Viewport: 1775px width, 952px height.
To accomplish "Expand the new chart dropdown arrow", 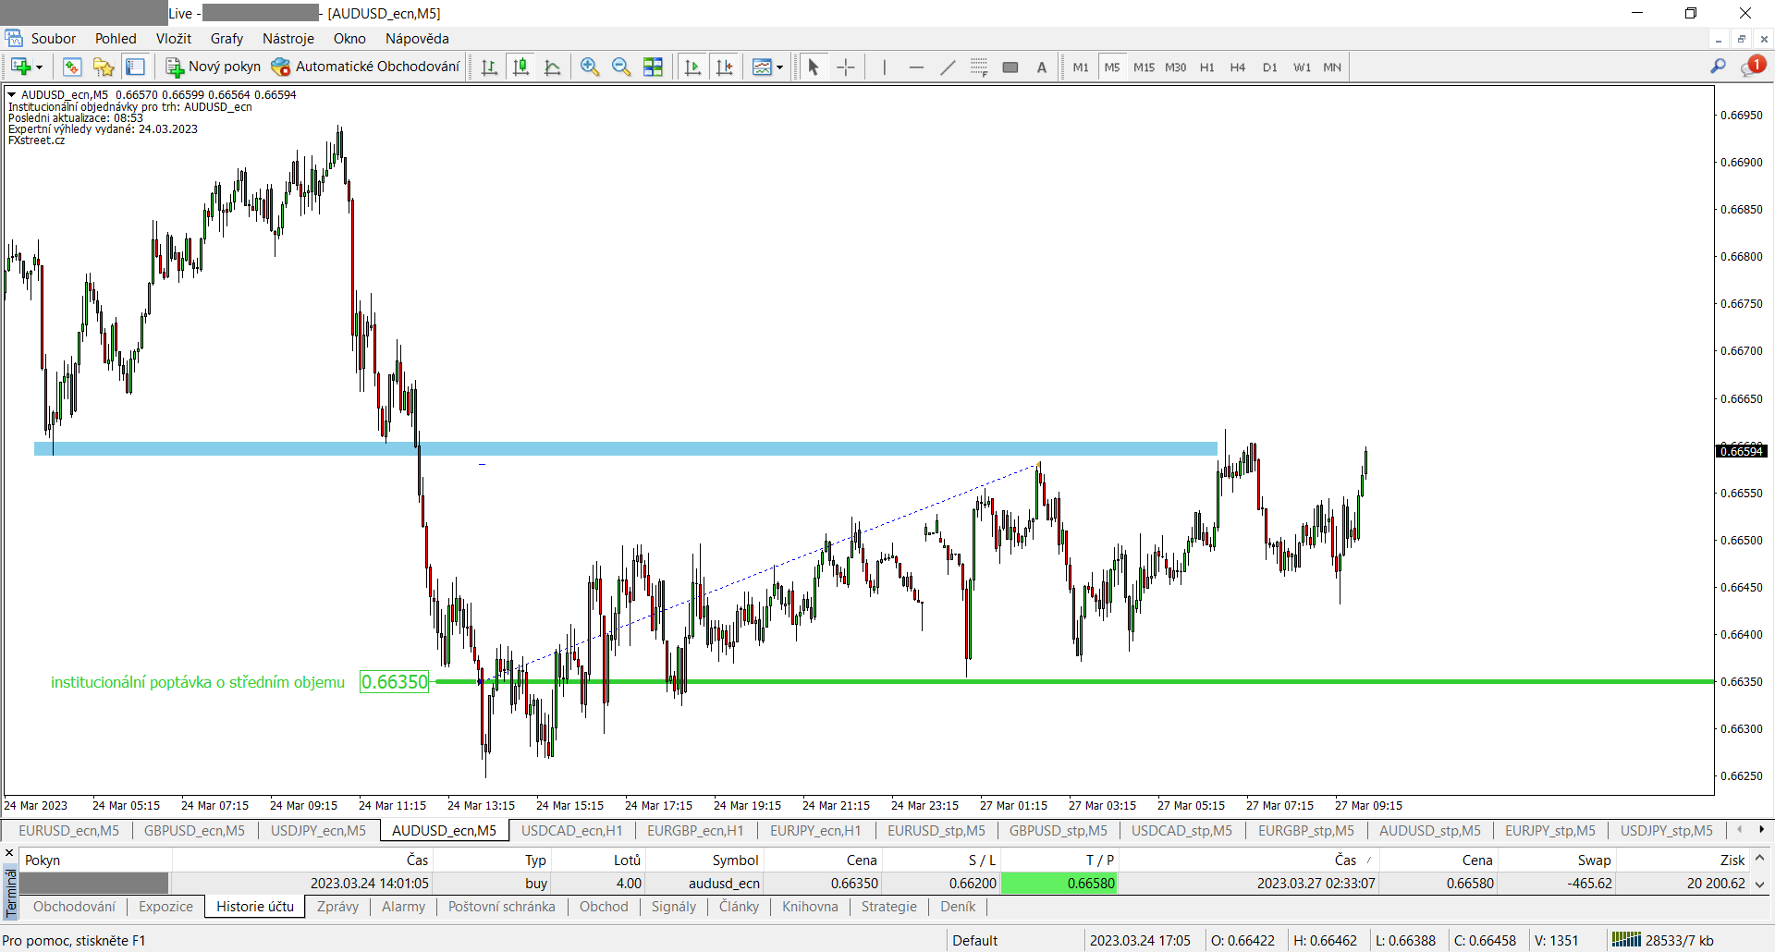I will (39, 67).
